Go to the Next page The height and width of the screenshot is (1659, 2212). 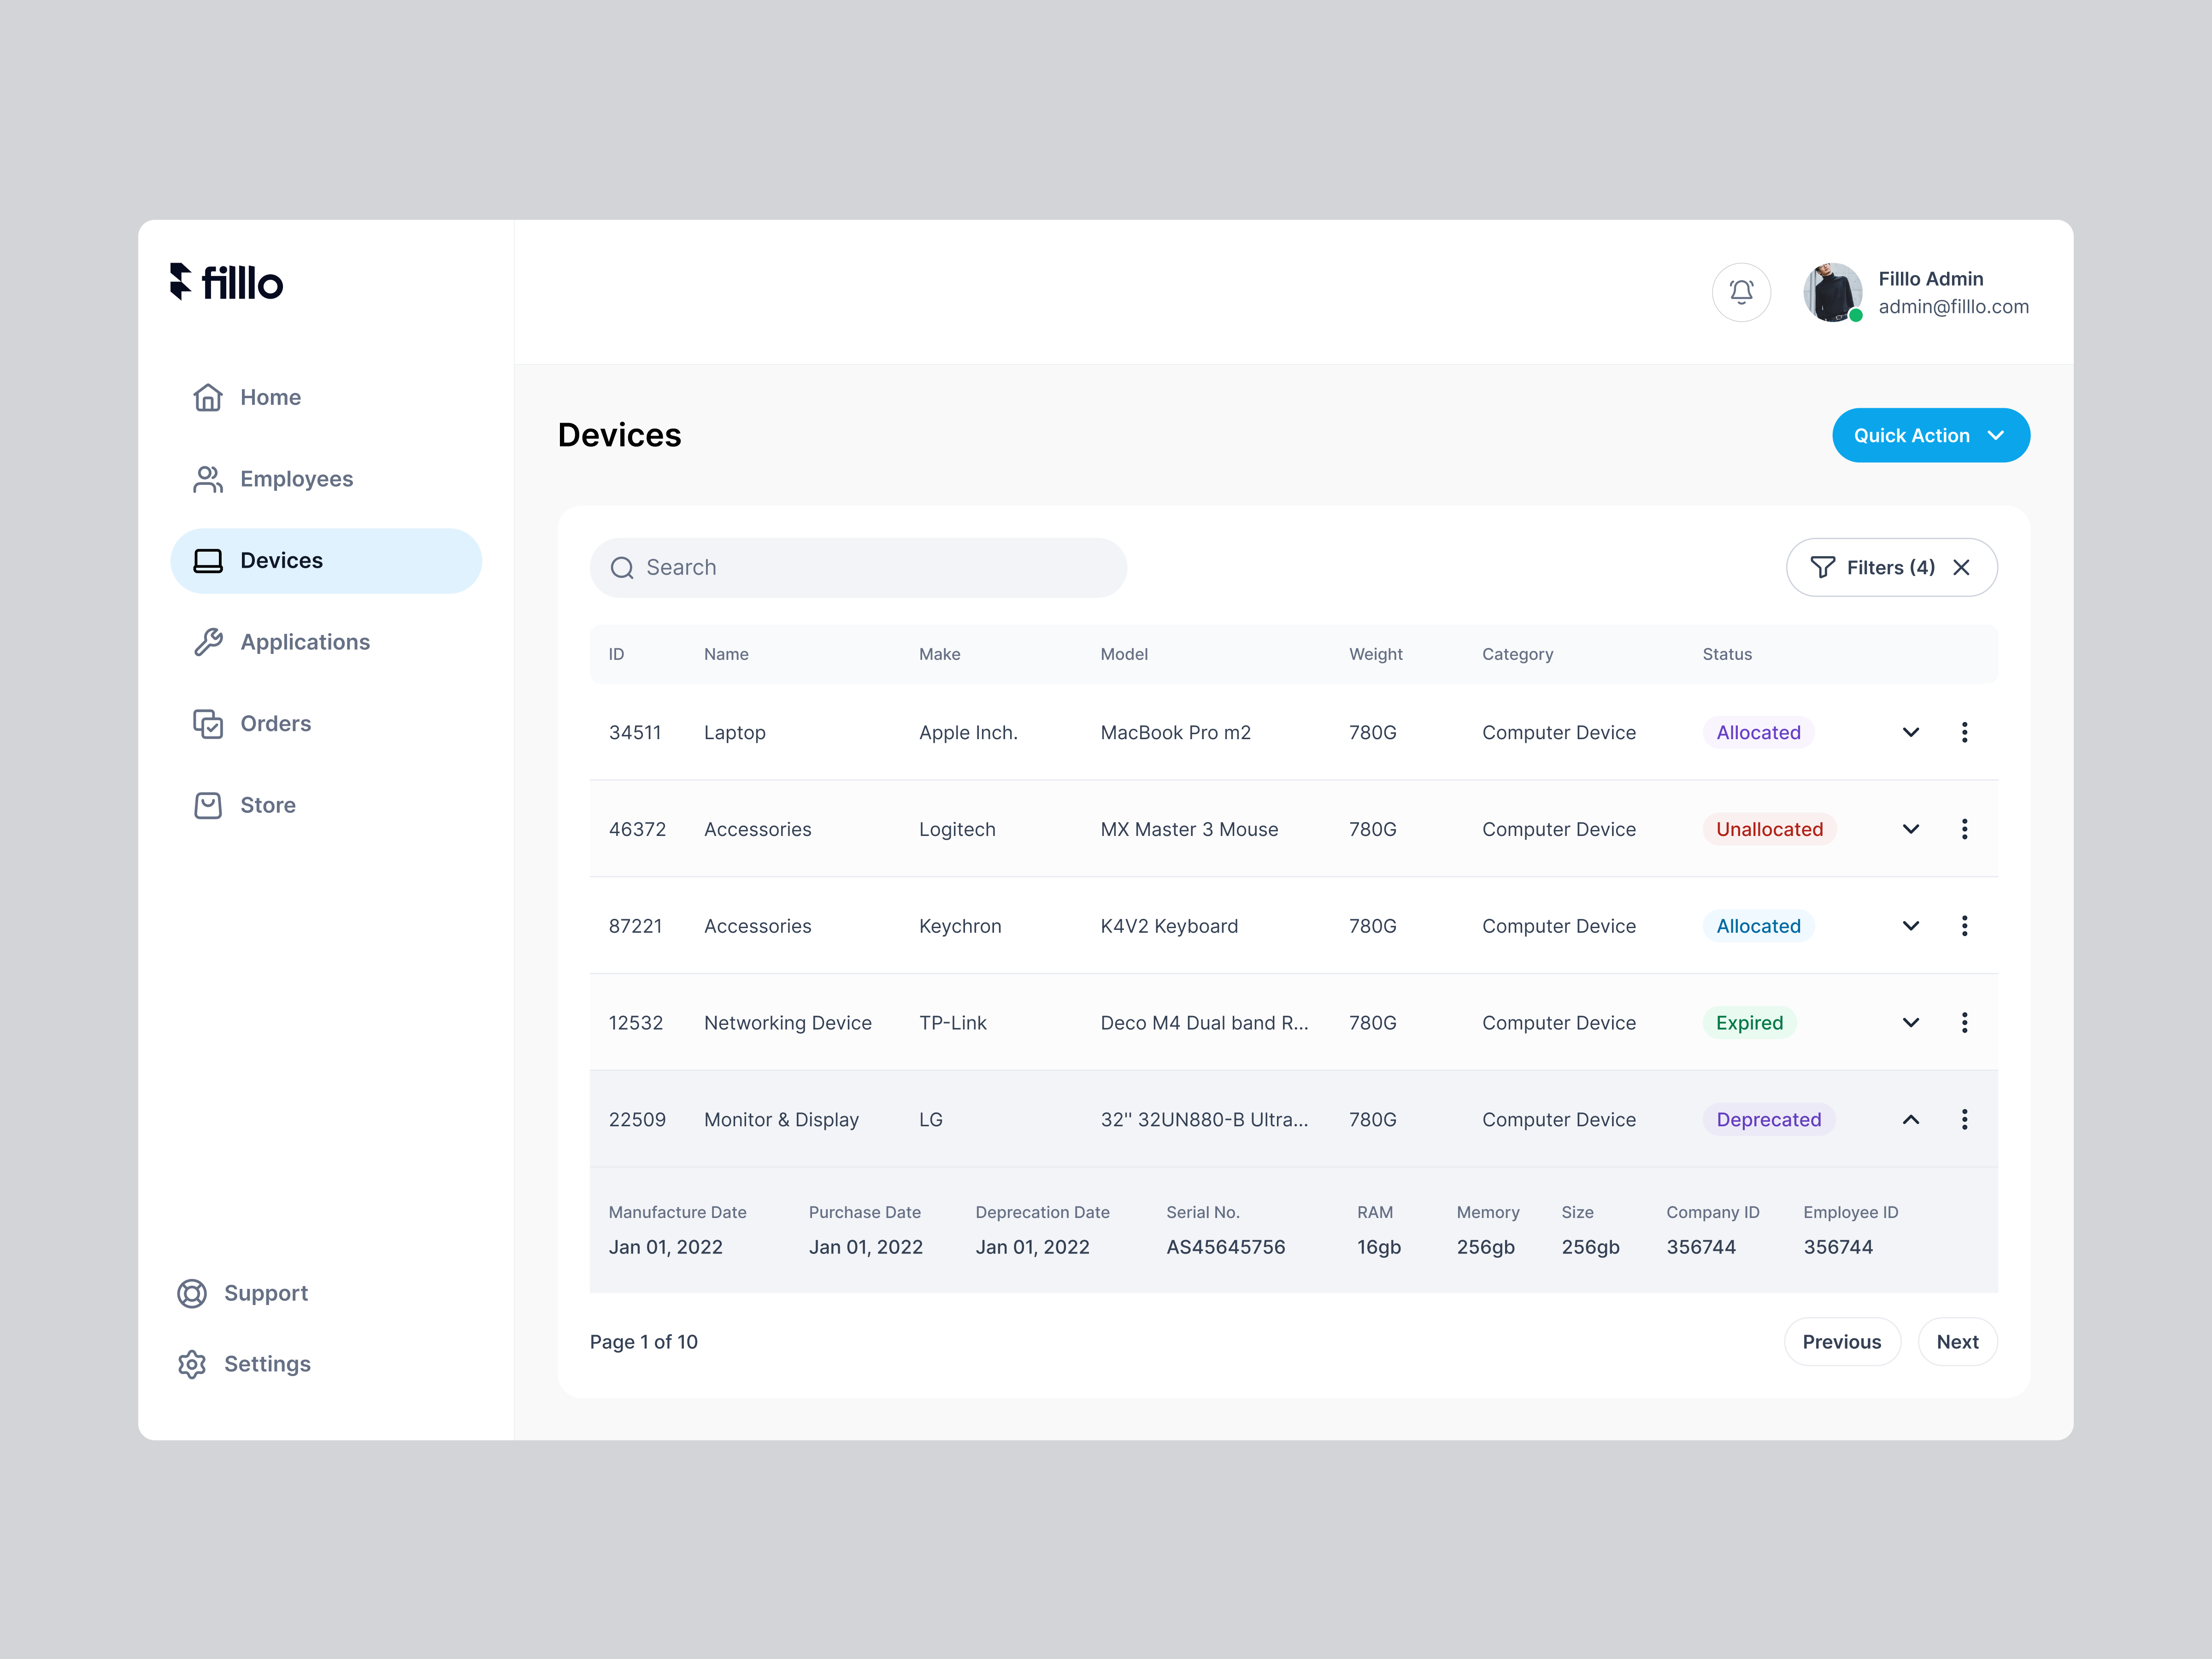pos(1957,1341)
